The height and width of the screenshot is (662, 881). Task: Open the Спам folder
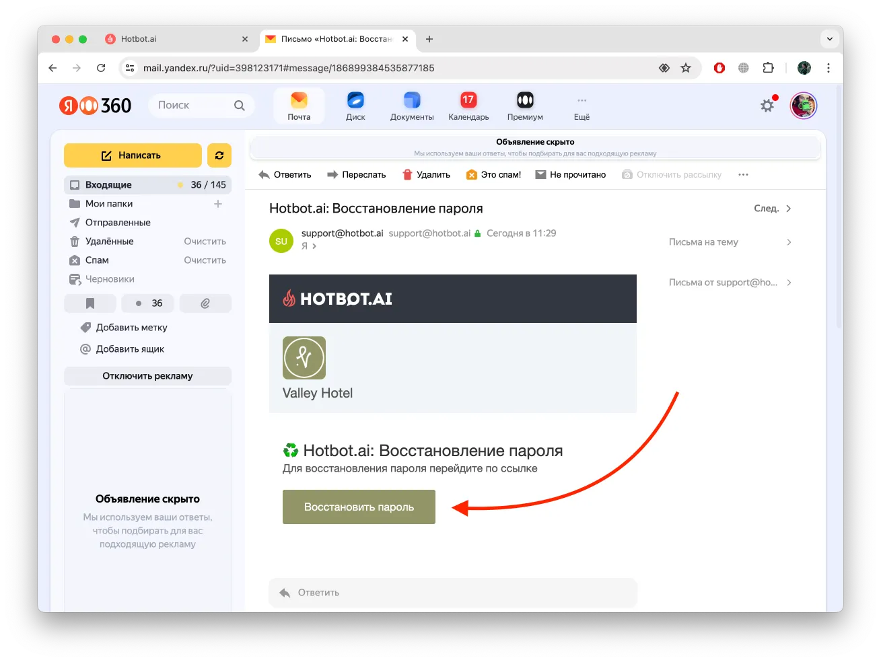pos(97,260)
